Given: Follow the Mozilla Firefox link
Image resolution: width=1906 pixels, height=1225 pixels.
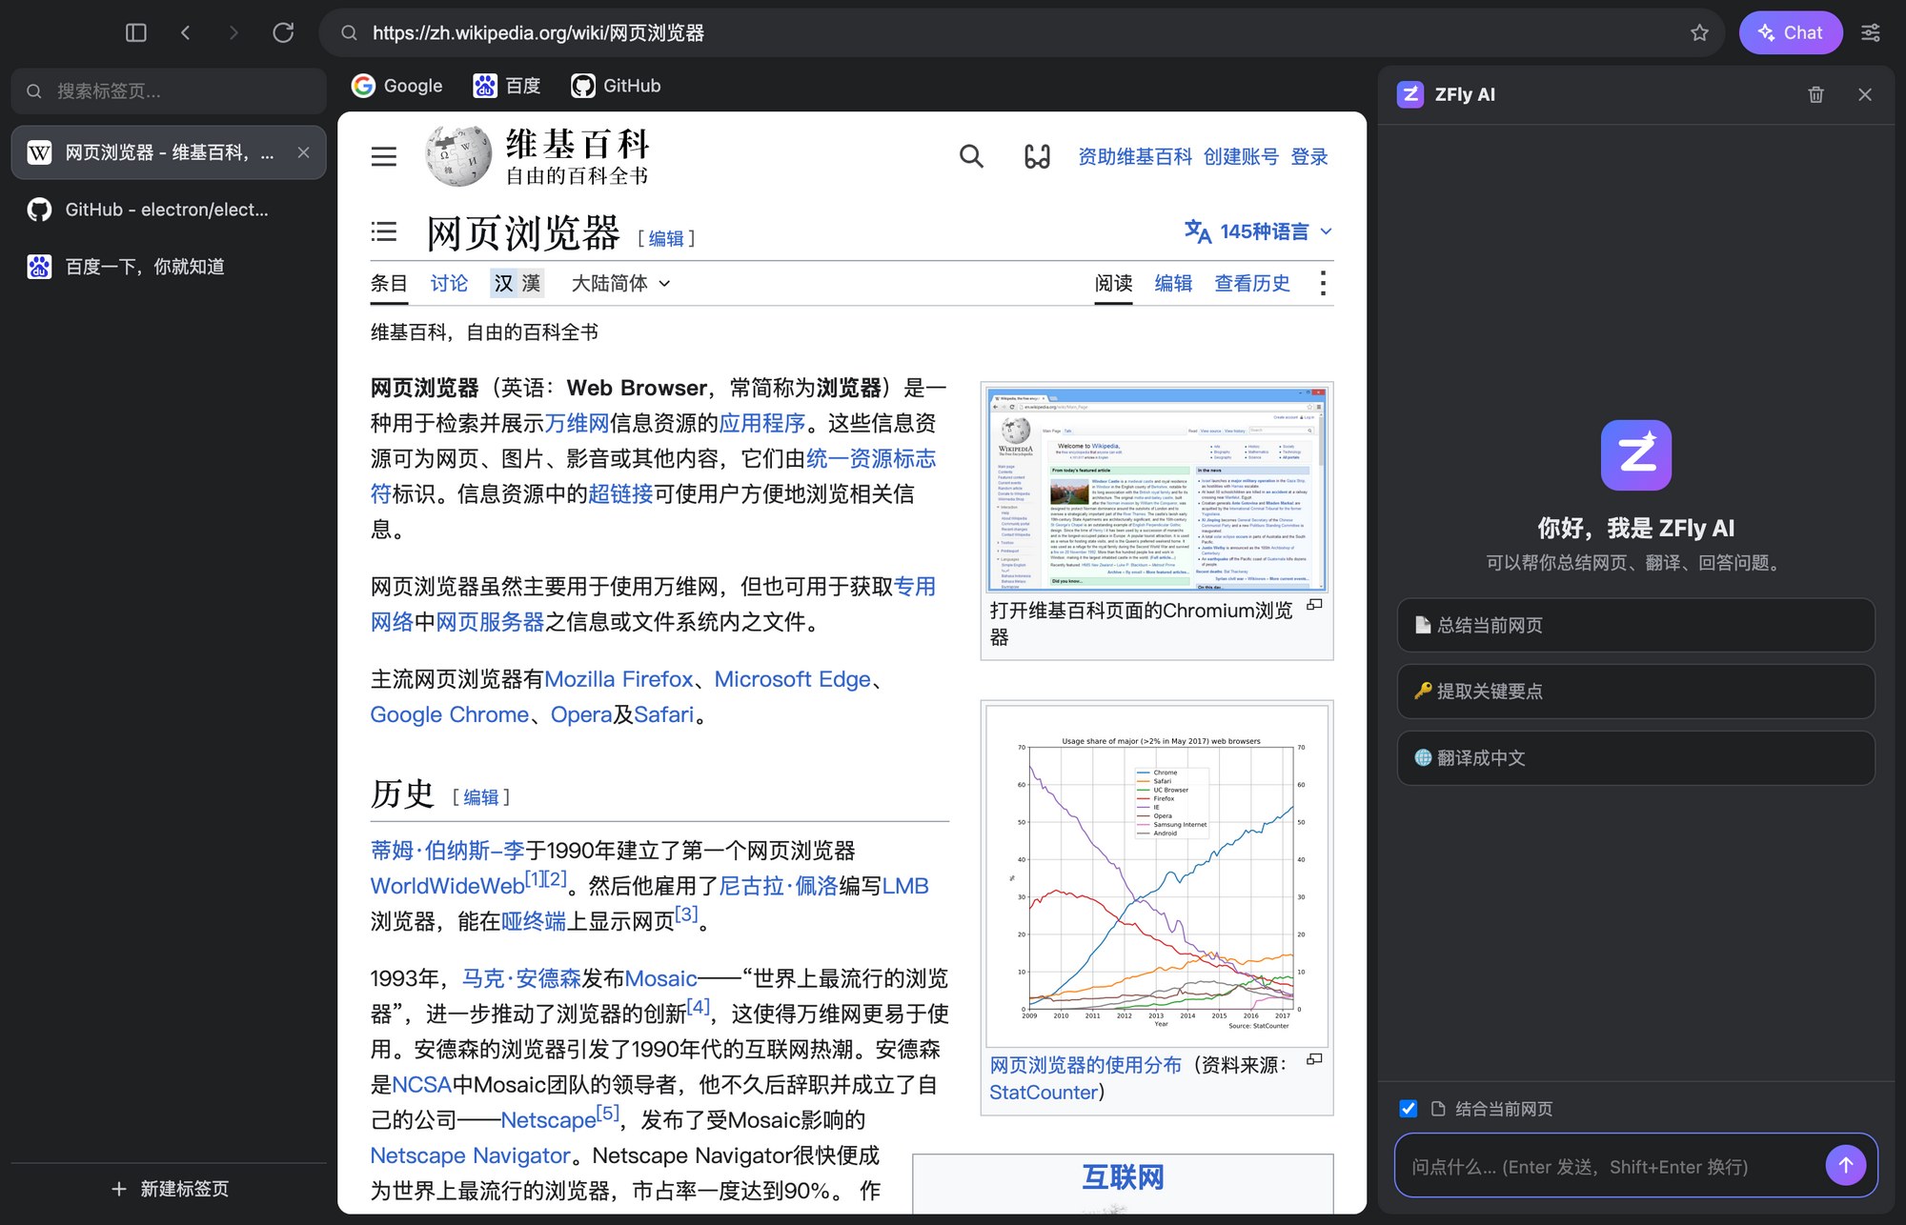Looking at the screenshot, I should [x=618, y=679].
